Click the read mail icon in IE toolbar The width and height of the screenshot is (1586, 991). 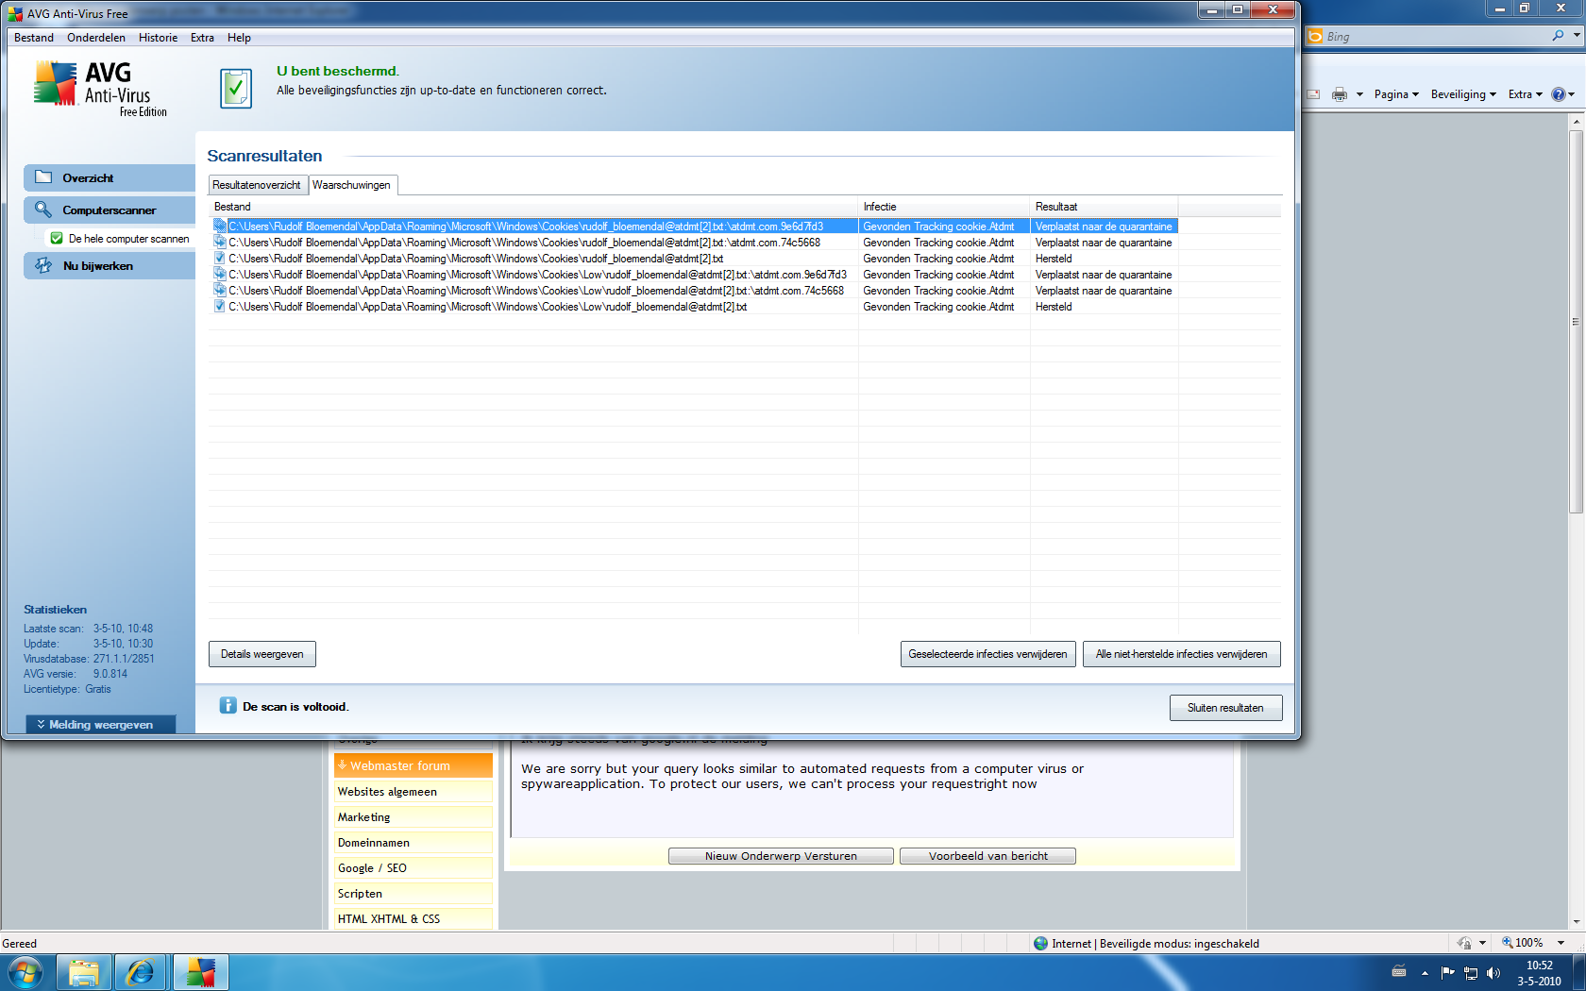(1313, 94)
